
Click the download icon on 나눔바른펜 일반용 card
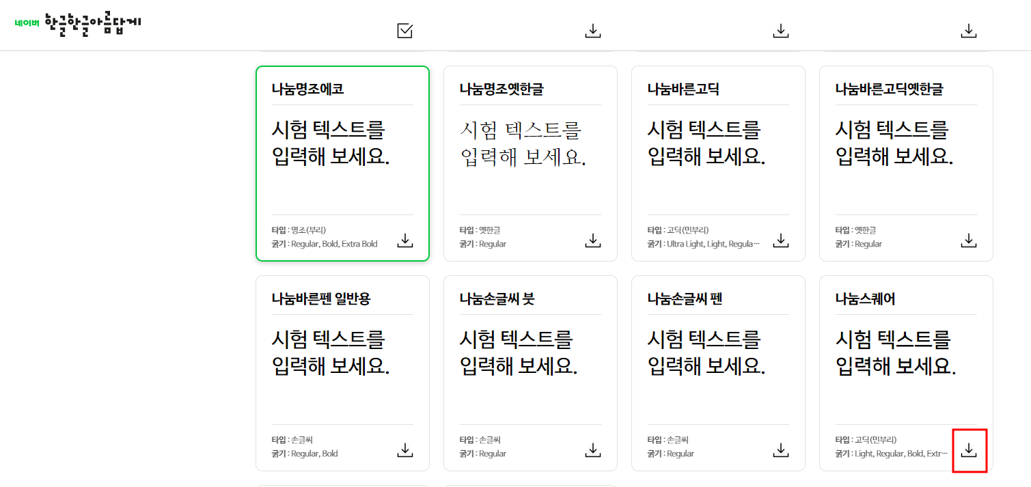coord(404,450)
